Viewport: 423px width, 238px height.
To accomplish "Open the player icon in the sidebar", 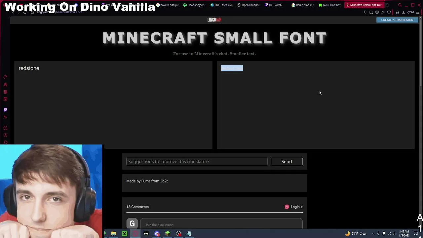I will pyautogui.click(x=5, y=128).
